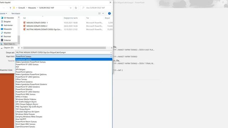The height and width of the screenshot is (128, 228).
Task: Choose PNG Taşınabilir Ağ Grafik Biçimi
Action: point(64,107)
